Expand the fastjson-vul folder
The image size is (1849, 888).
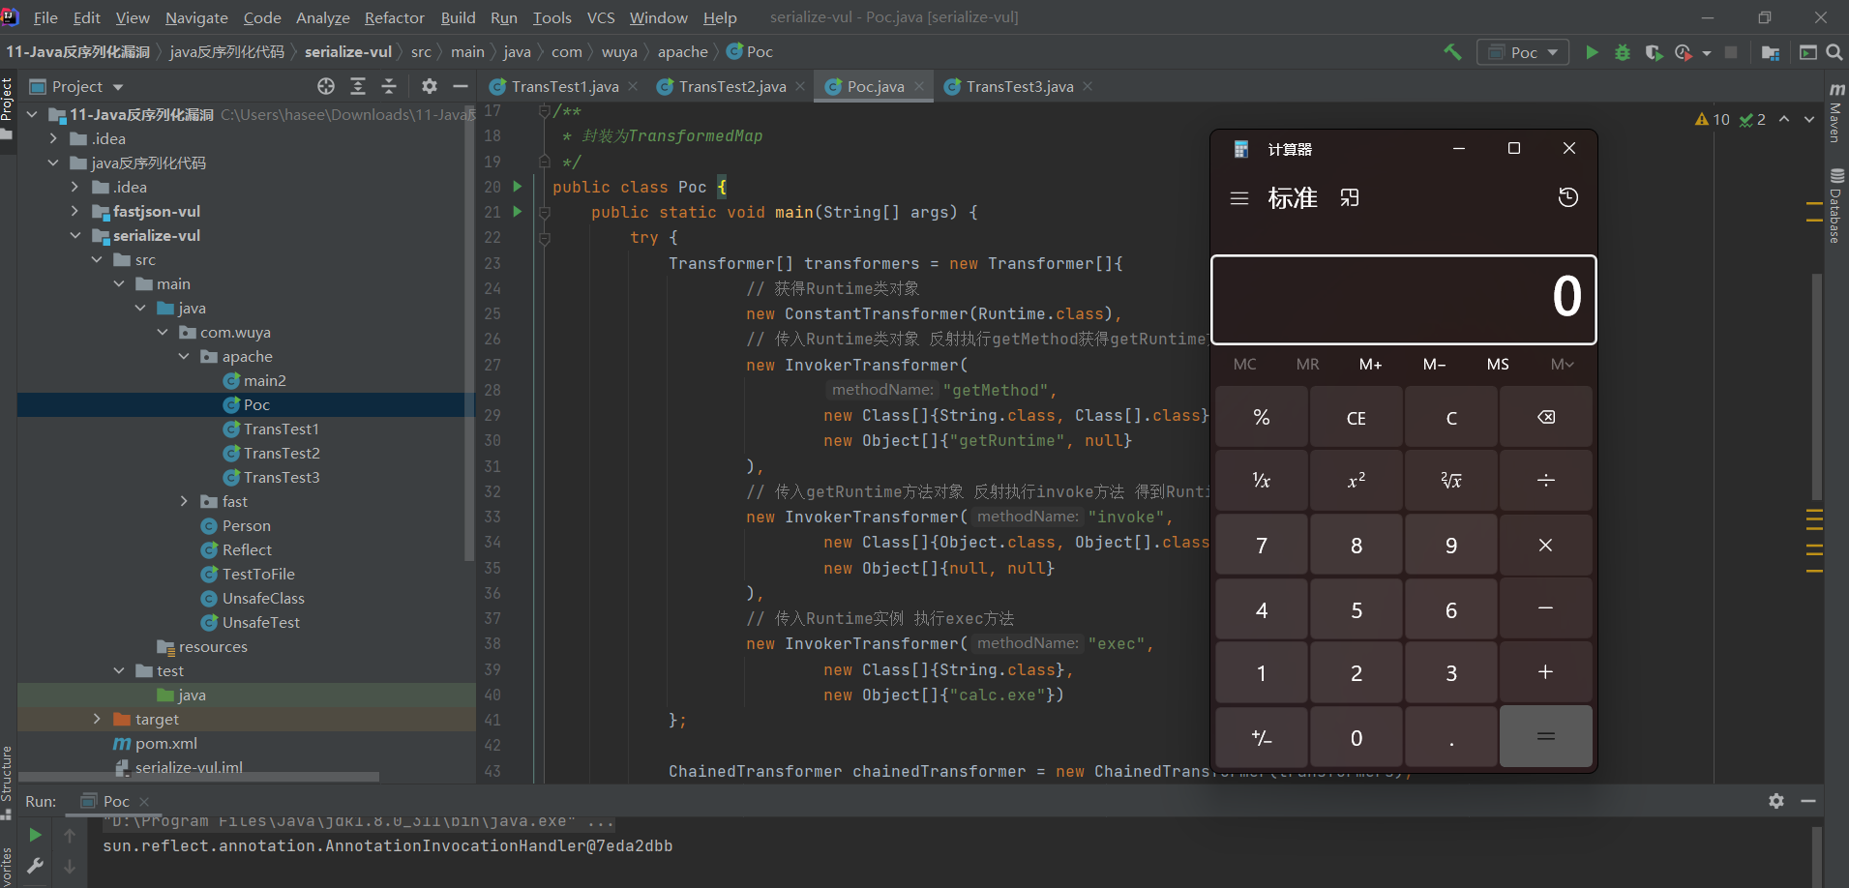(75, 211)
